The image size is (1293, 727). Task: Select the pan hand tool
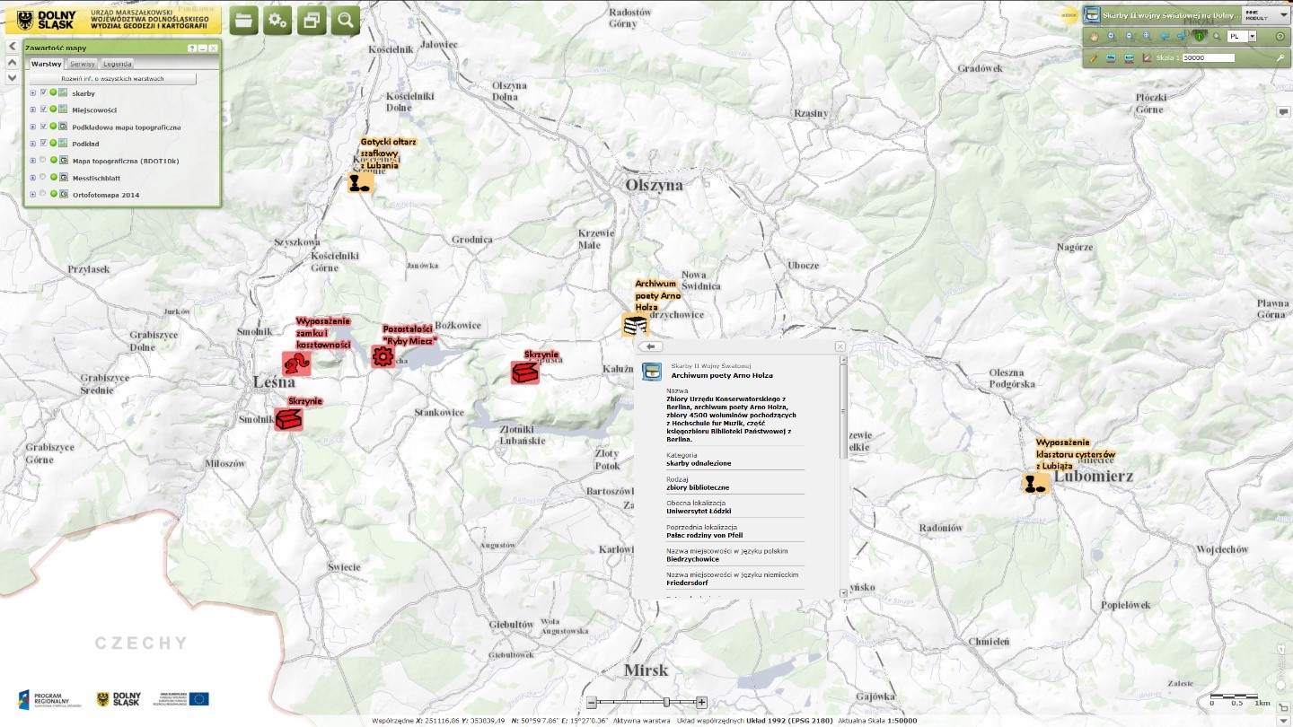coord(1095,37)
